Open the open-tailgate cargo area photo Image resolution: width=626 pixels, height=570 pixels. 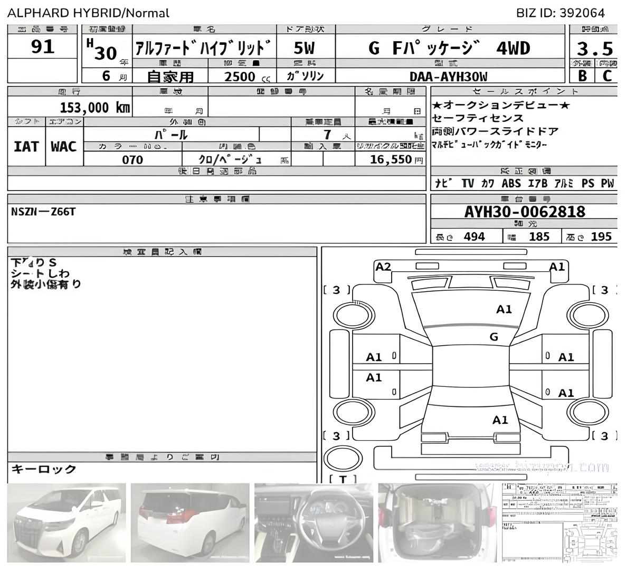[x=437, y=524]
